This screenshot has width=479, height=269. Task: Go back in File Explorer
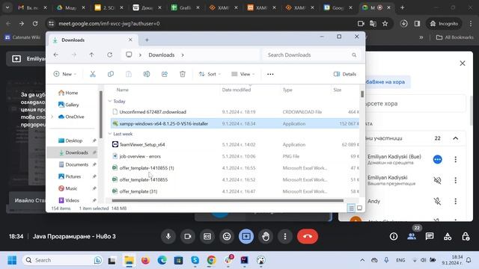click(55, 55)
